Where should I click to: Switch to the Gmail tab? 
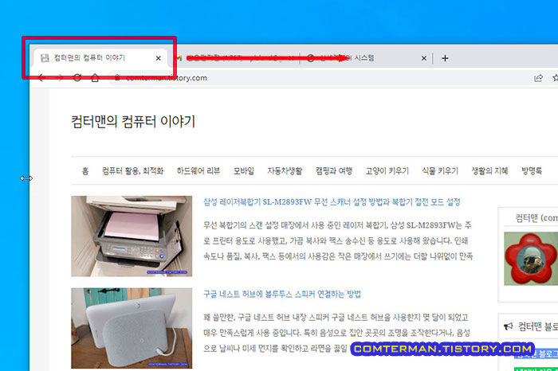coord(236,58)
